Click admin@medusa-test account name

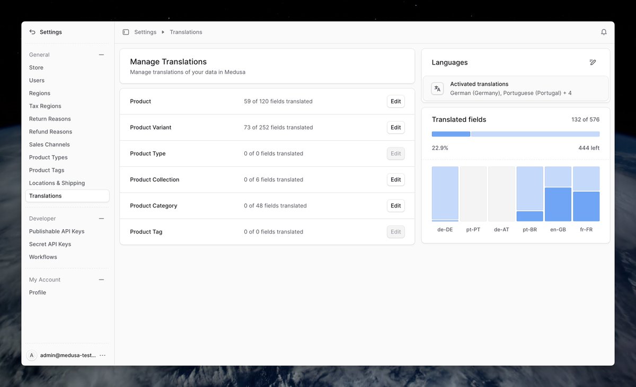[x=68, y=356]
